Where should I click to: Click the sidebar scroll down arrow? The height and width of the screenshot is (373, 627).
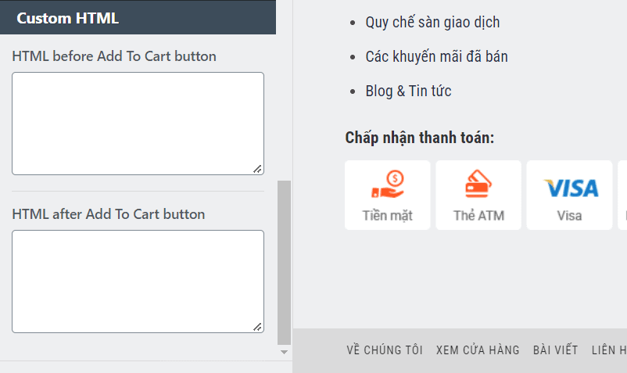pyautogui.click(x=285, y=353)
